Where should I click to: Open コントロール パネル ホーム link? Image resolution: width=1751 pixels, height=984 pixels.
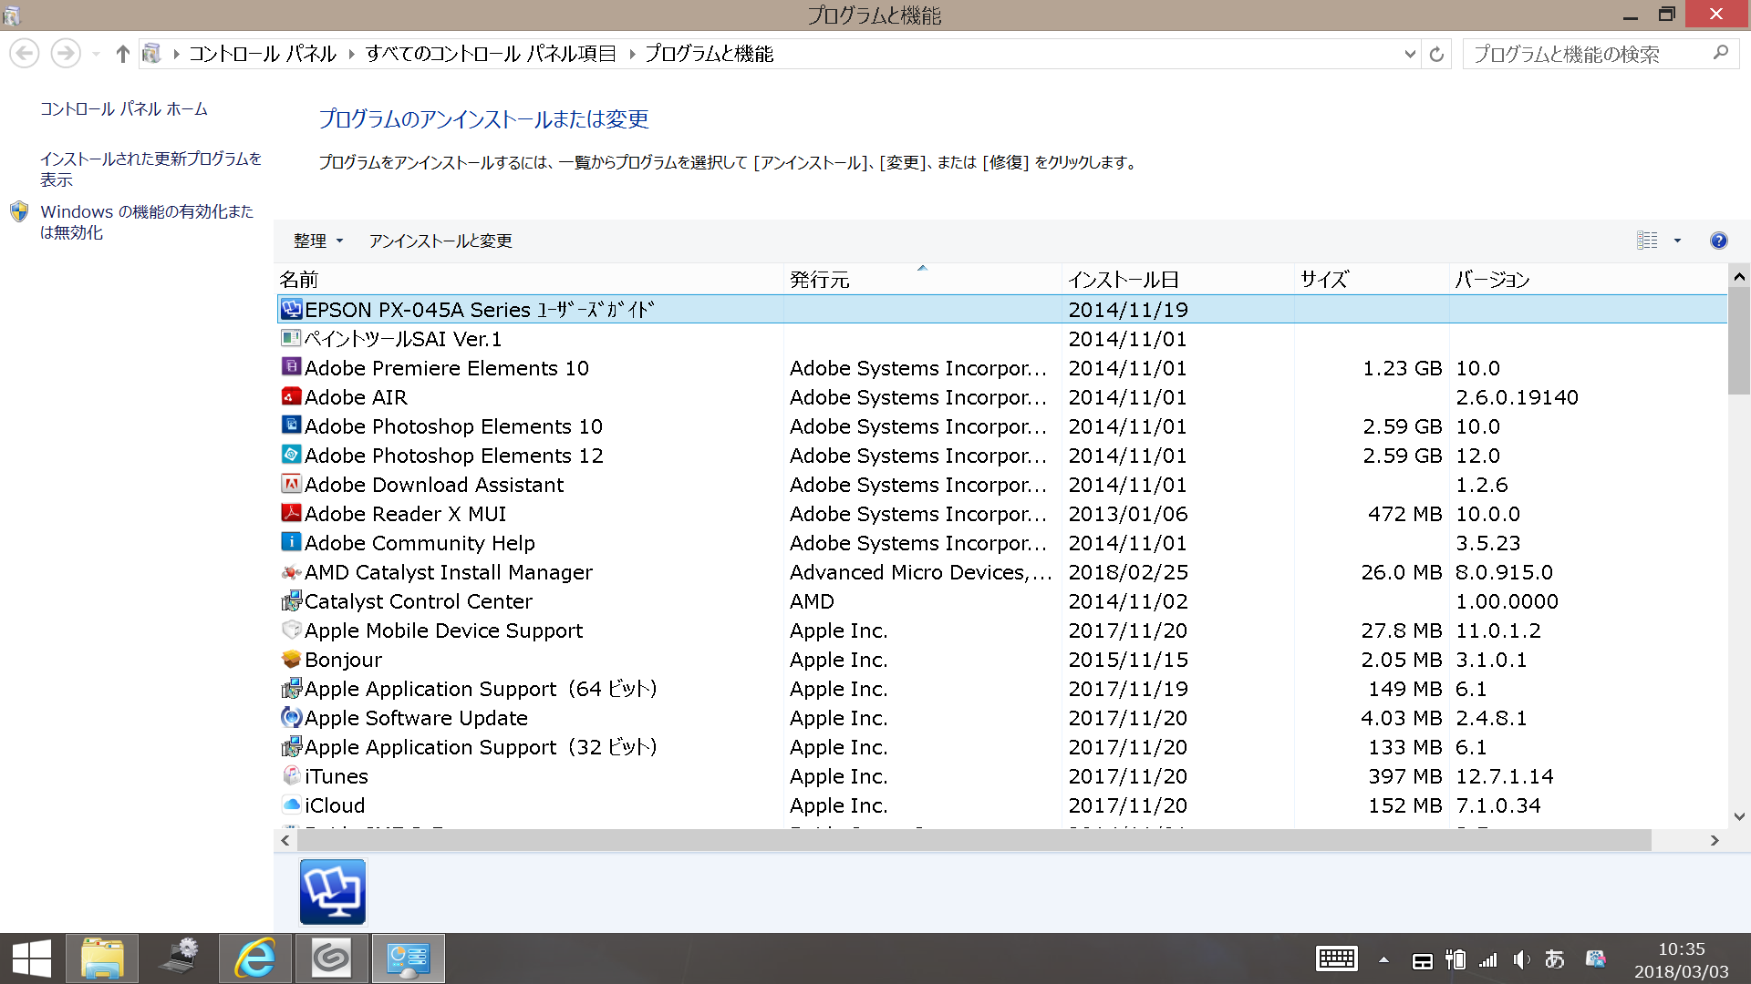tap(124, 109)
